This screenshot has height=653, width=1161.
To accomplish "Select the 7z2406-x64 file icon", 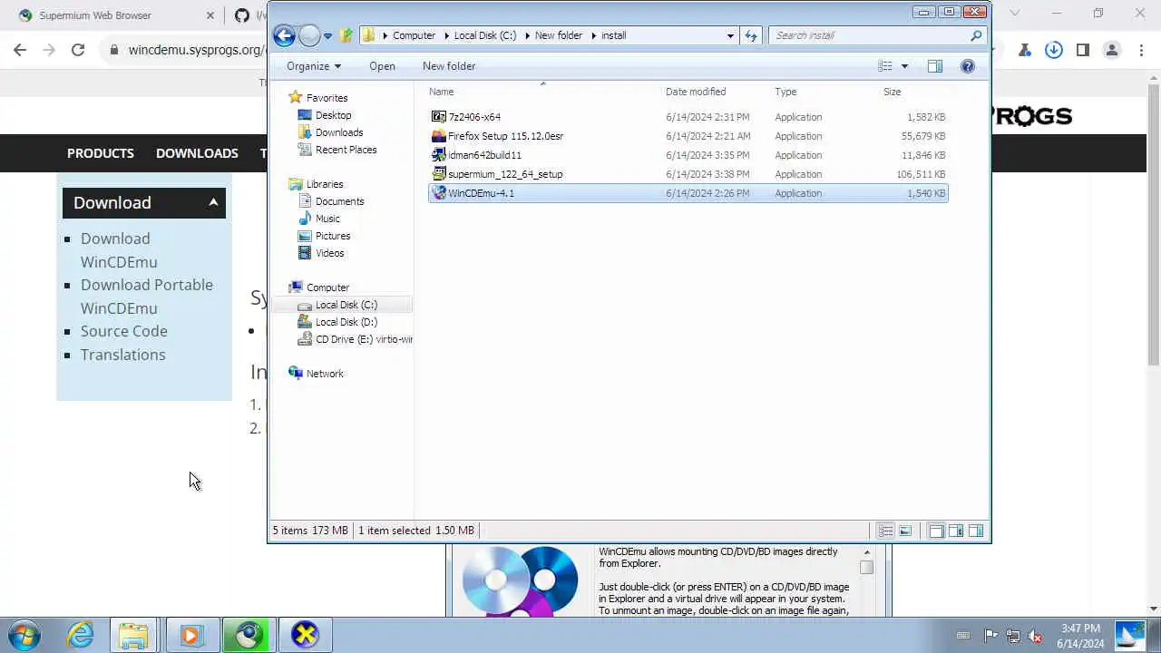I will [x=439, y=117].
